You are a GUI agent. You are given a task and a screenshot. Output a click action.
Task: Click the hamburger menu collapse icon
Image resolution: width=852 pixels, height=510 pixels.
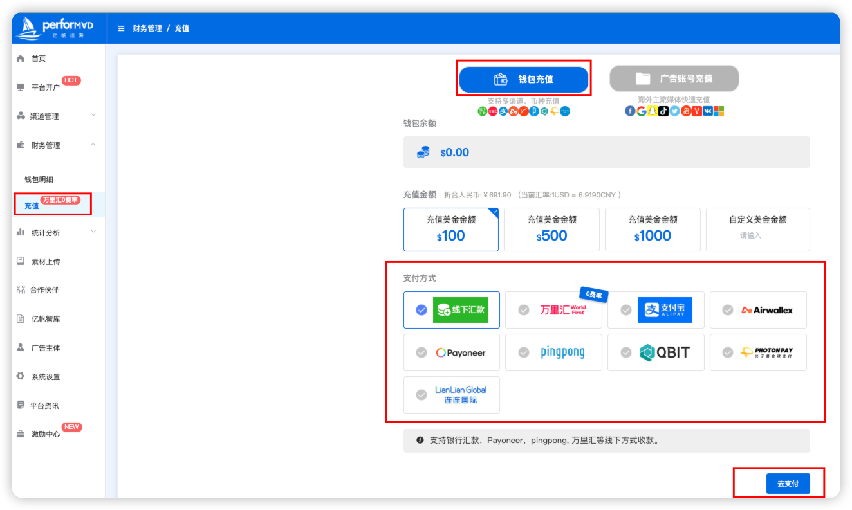[x=121, y=28]
